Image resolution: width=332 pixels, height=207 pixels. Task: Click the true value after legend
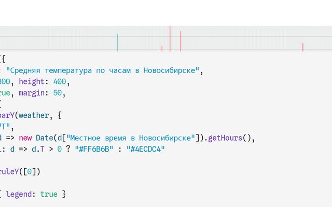(x=49, y=194)
